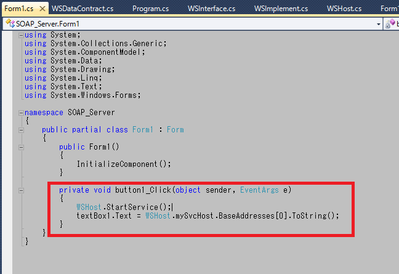Screen dimensions: 399x274
Task: Open the partially visible rightmost Form1 tab
Action: coord(389,9)
